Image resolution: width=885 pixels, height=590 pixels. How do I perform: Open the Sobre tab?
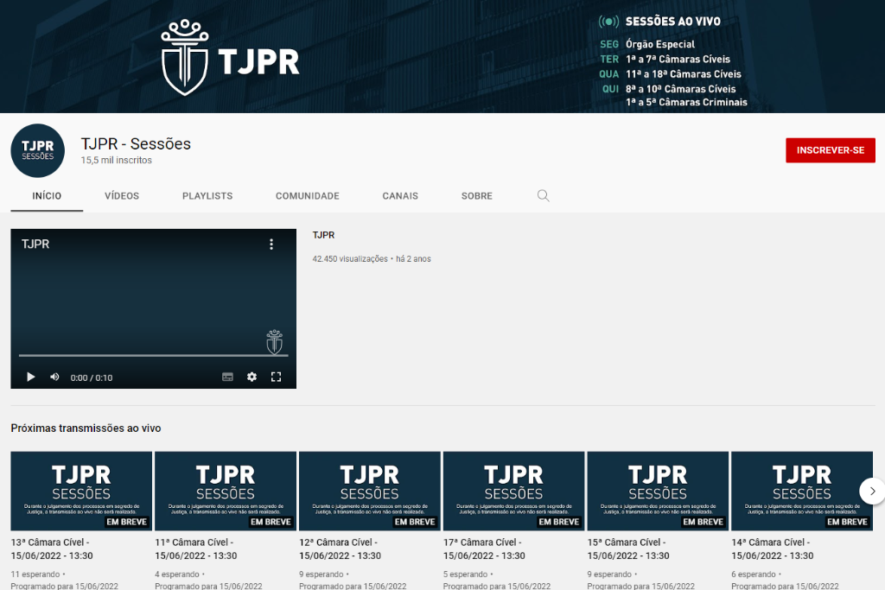coord(477,196)
